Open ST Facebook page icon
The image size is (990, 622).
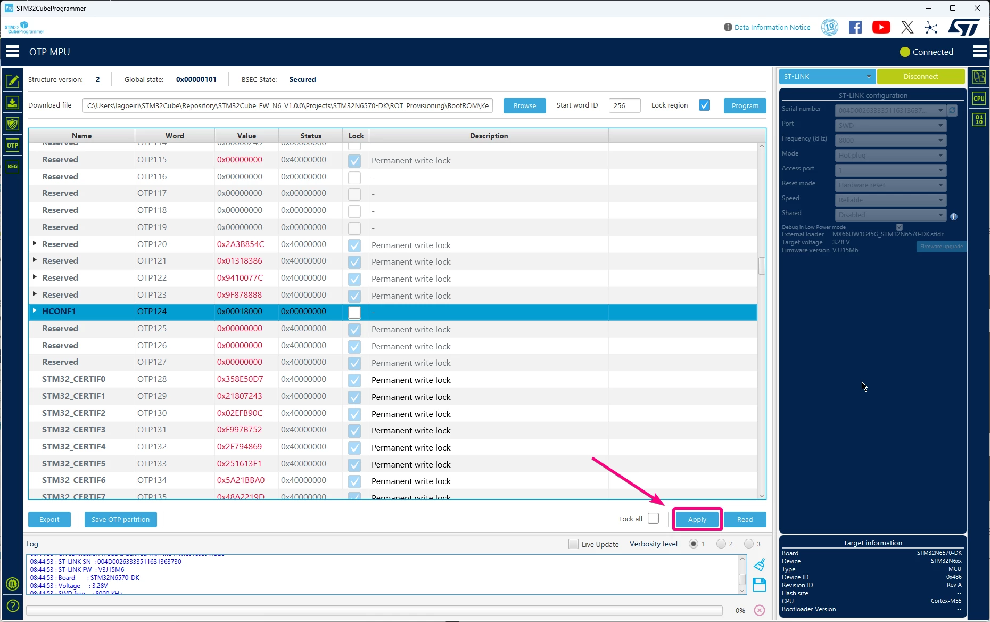tap(855, 27)
